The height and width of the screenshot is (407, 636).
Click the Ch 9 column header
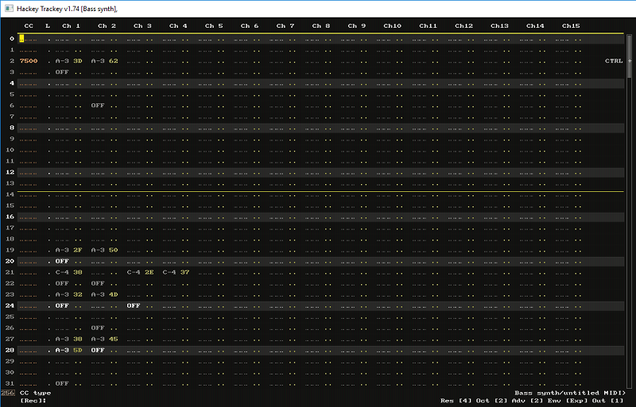click(x=356, y=25)
